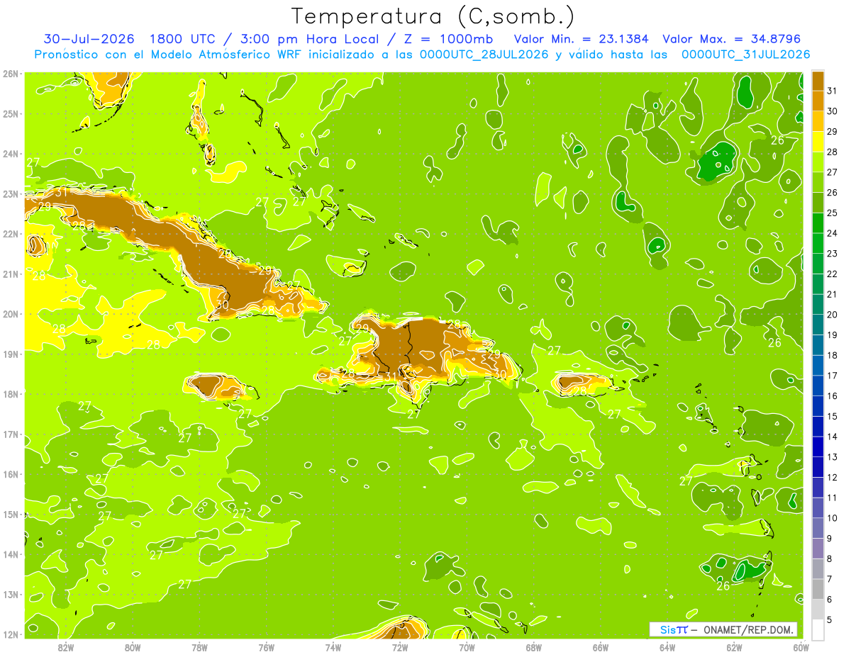This screenshot has width=851, height=657.
Task: Click the "66W" longitude axis label
Action: coord(601,647)
